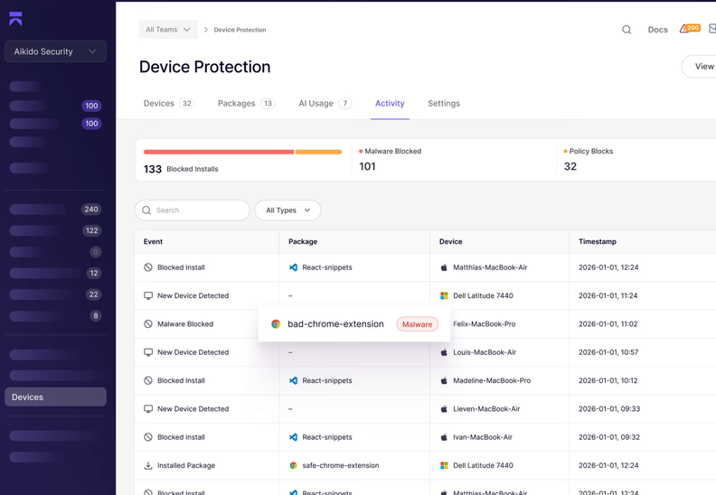Open the Aikido Security workspace dropdown

pos(55,51)
